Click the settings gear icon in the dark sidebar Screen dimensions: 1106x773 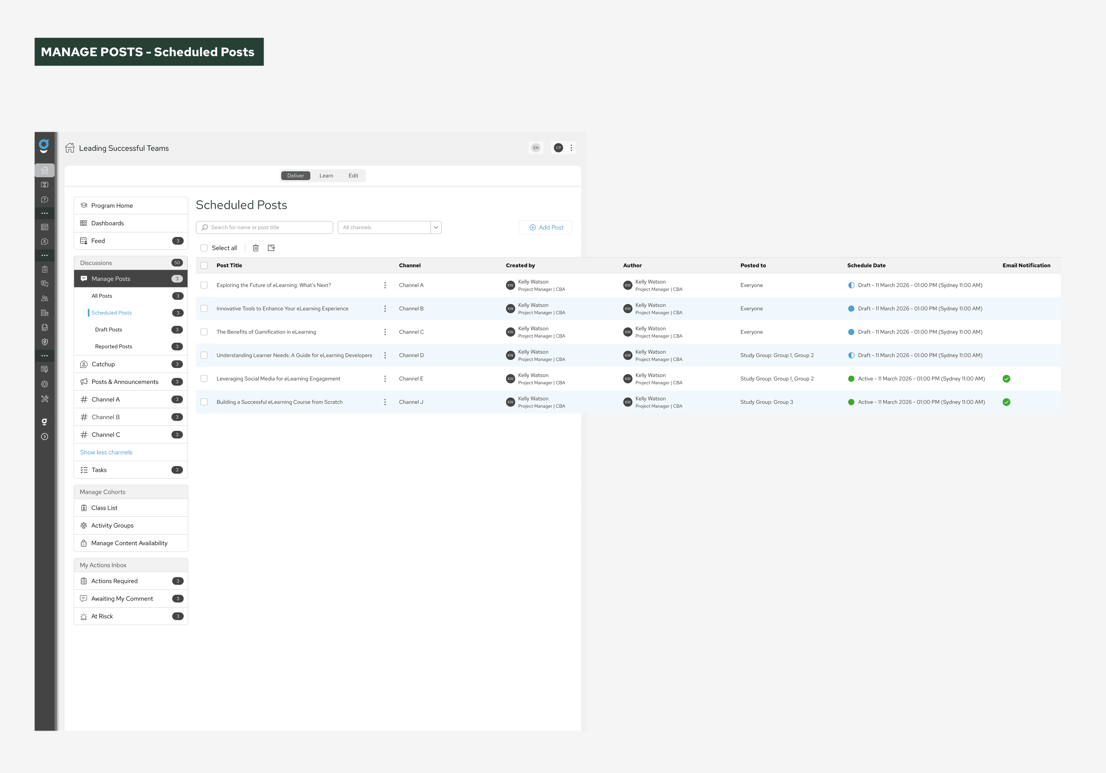pyautogui.click(x=44, y=384)
